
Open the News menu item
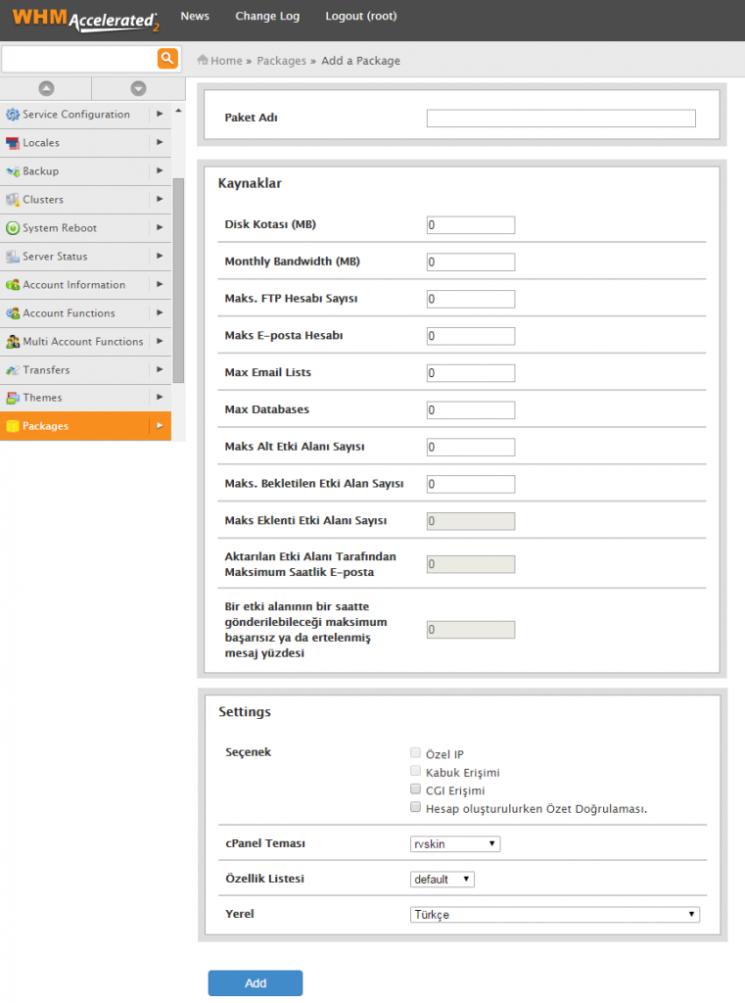[x=195, y=17]
